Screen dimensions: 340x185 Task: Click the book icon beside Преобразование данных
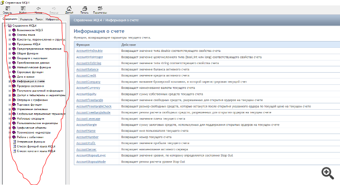coord(14,63)
